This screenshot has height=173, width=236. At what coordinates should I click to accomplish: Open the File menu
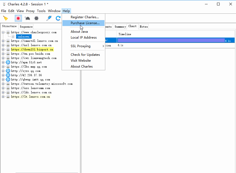click(3, 11)
